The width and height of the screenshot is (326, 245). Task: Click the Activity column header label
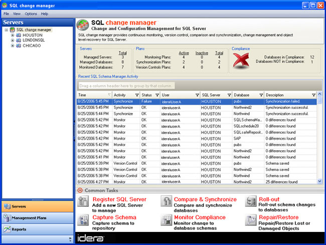[119, 95]
